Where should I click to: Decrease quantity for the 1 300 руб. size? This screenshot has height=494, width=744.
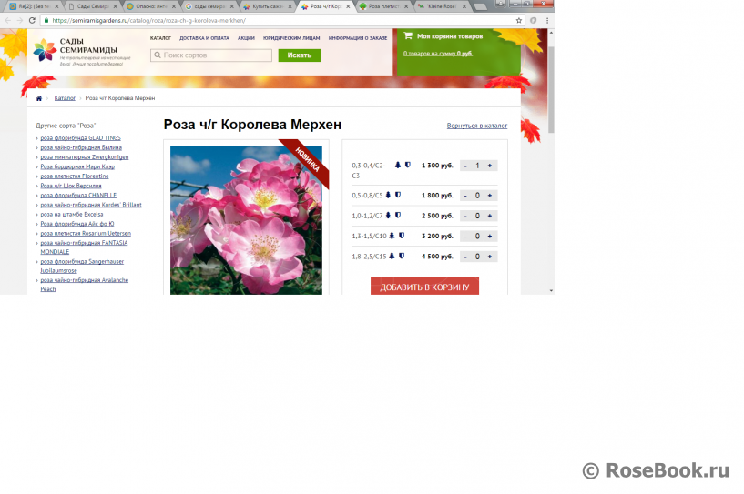[x=464, y=166]
